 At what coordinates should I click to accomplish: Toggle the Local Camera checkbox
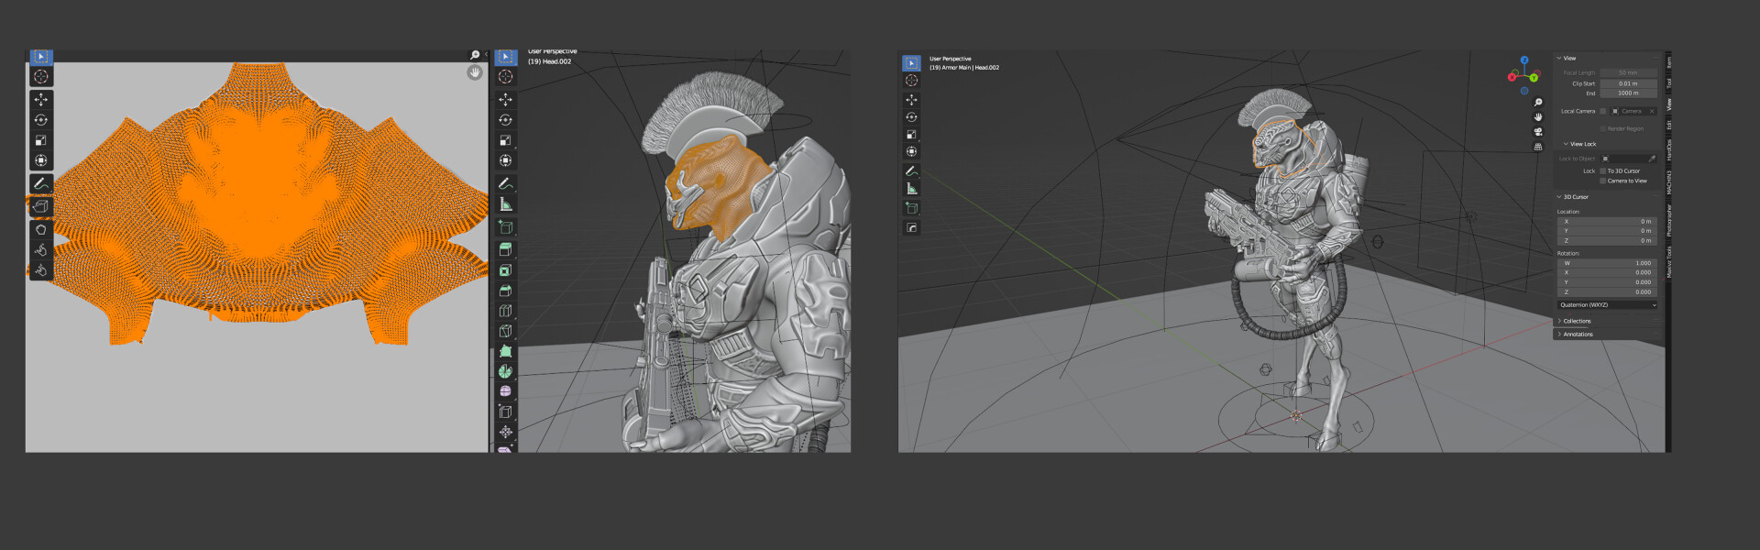1602,111
